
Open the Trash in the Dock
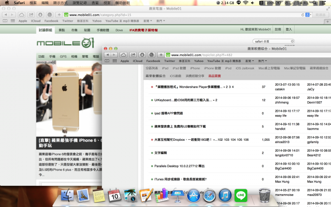click(x=264, y=195)
